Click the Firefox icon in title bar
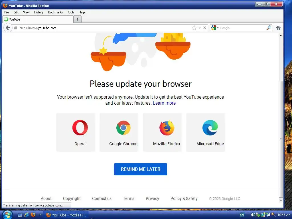 [x=5, y=6]
